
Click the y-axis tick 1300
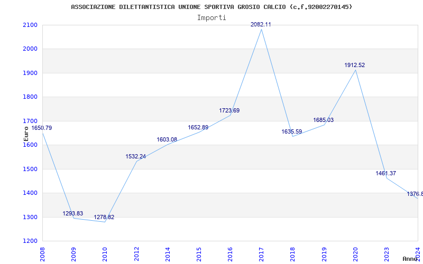tap(30, 217)
